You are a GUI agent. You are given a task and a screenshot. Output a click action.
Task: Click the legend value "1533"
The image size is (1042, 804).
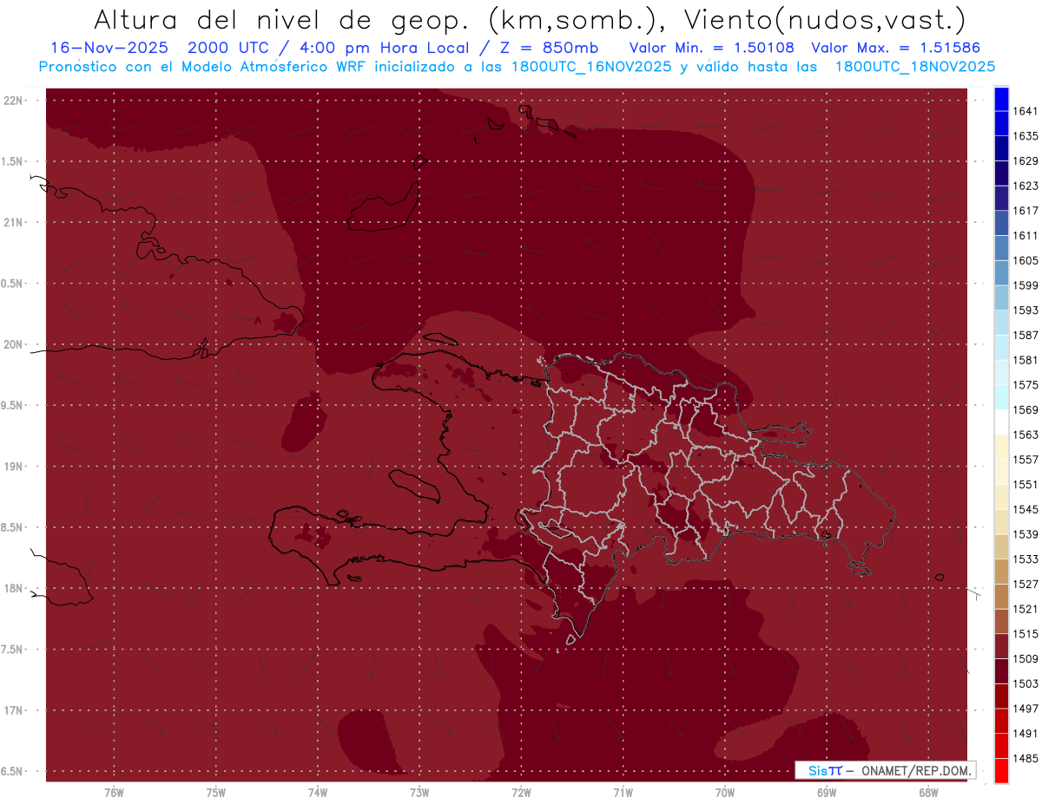click(x=1026, y=559)
